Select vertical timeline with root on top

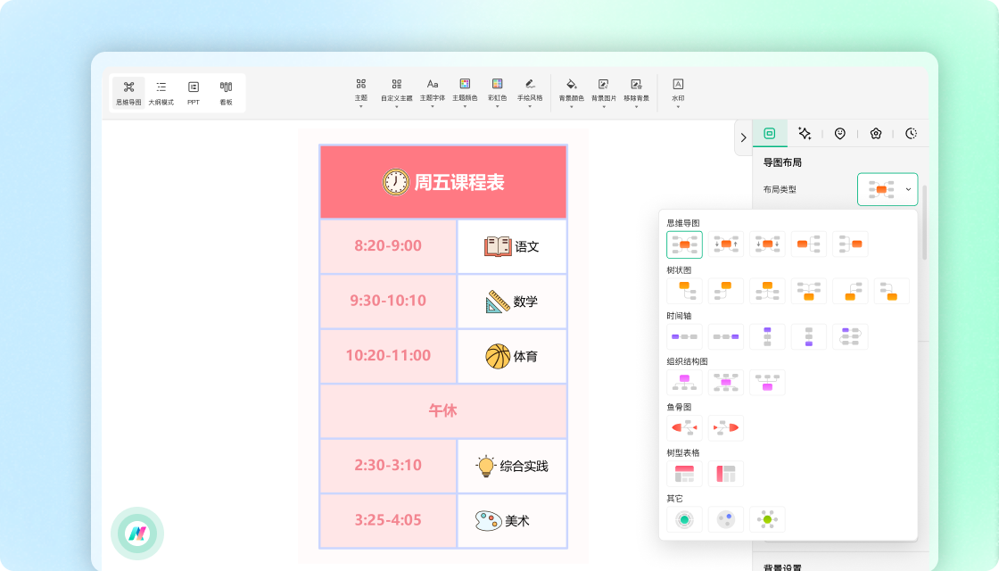point(767,336)
